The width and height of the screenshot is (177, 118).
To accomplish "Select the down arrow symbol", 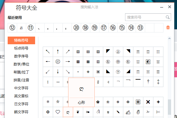I will [x=58, y=72].
